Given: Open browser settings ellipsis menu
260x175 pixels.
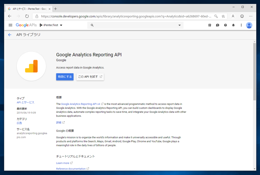Looking at the screenshot, I should [251, 16].
